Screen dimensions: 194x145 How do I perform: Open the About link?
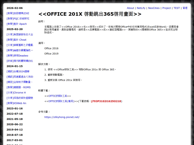(x=130, y=8)
